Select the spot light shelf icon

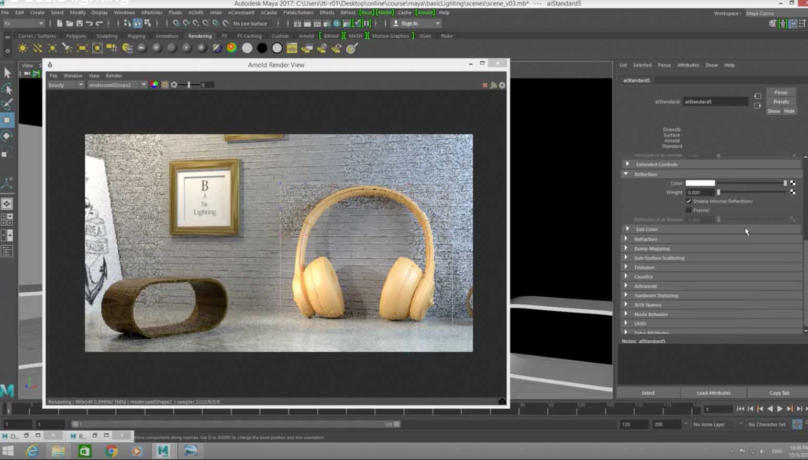point(67,48)
